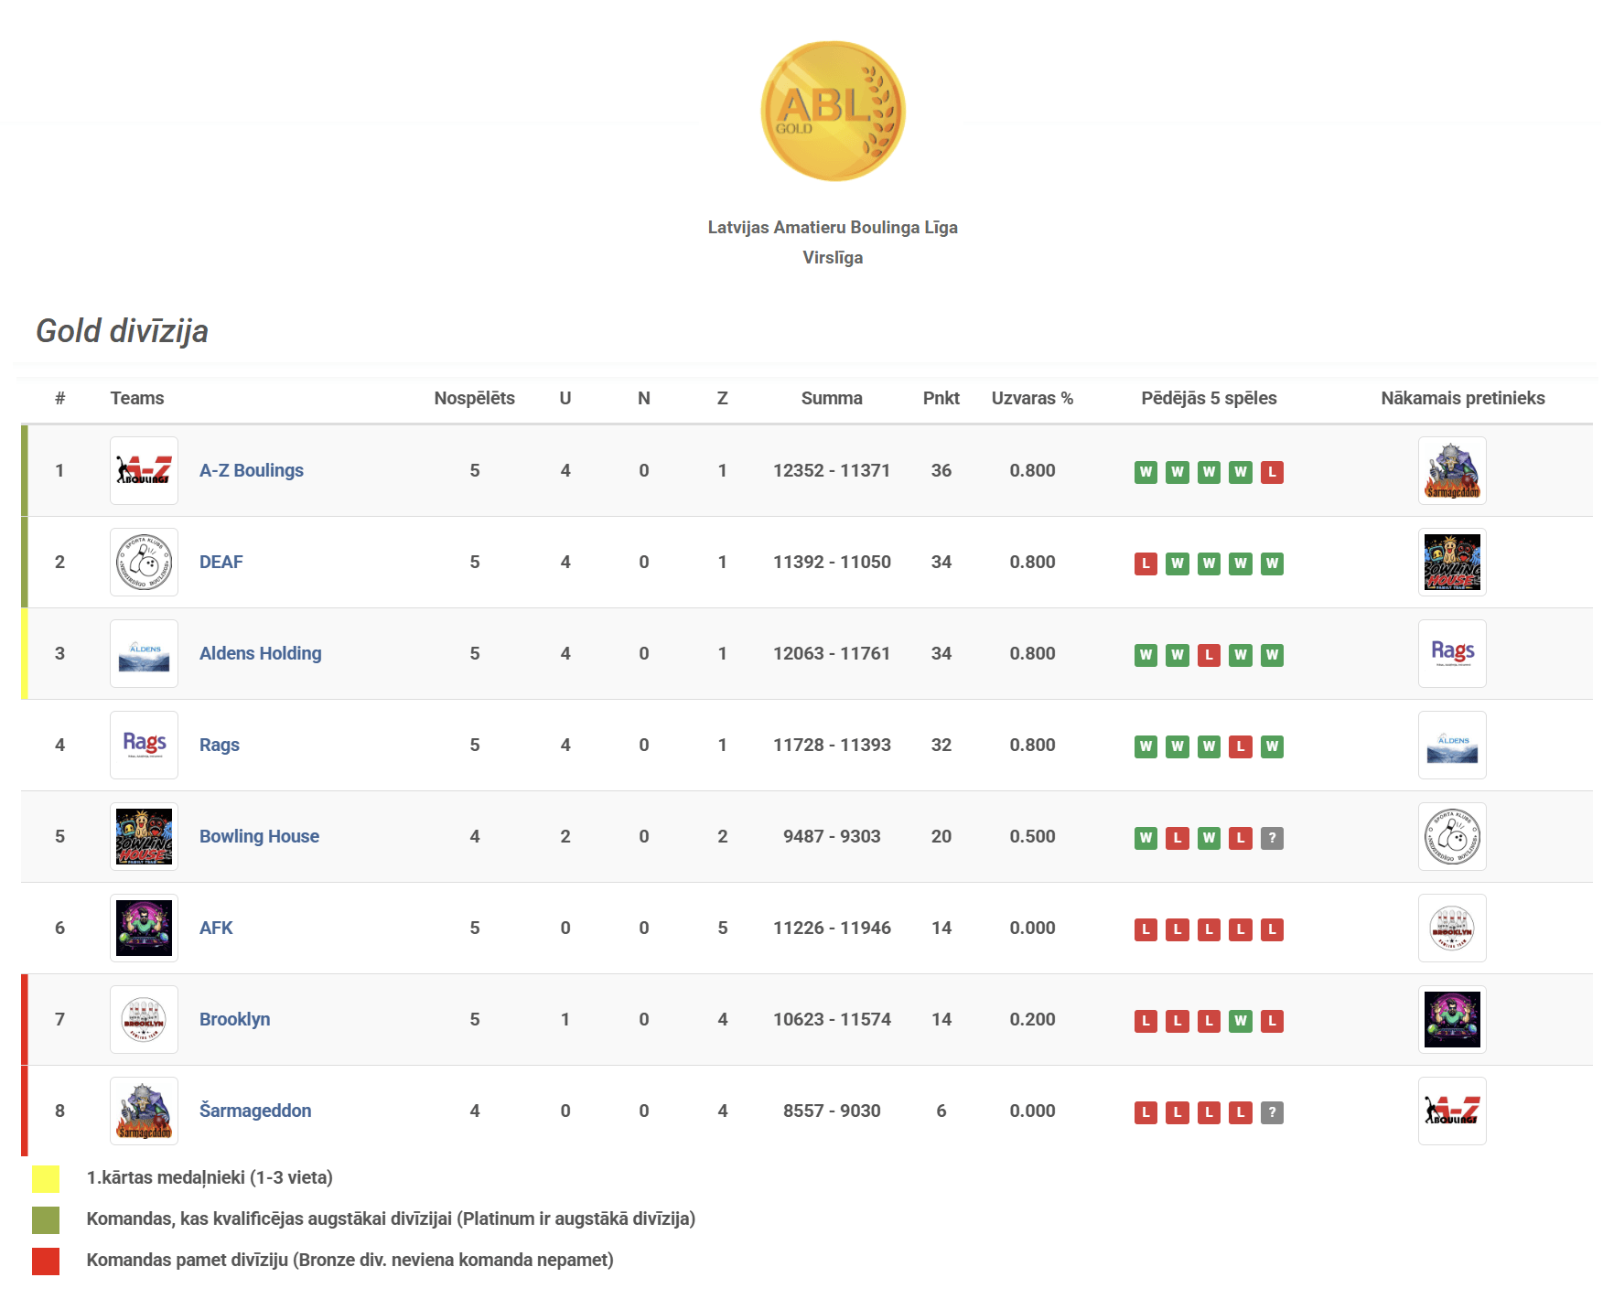Viewport: 1603px width, 1299px height.
Task: Open Bowling House team link
Action: click(260, 836)
